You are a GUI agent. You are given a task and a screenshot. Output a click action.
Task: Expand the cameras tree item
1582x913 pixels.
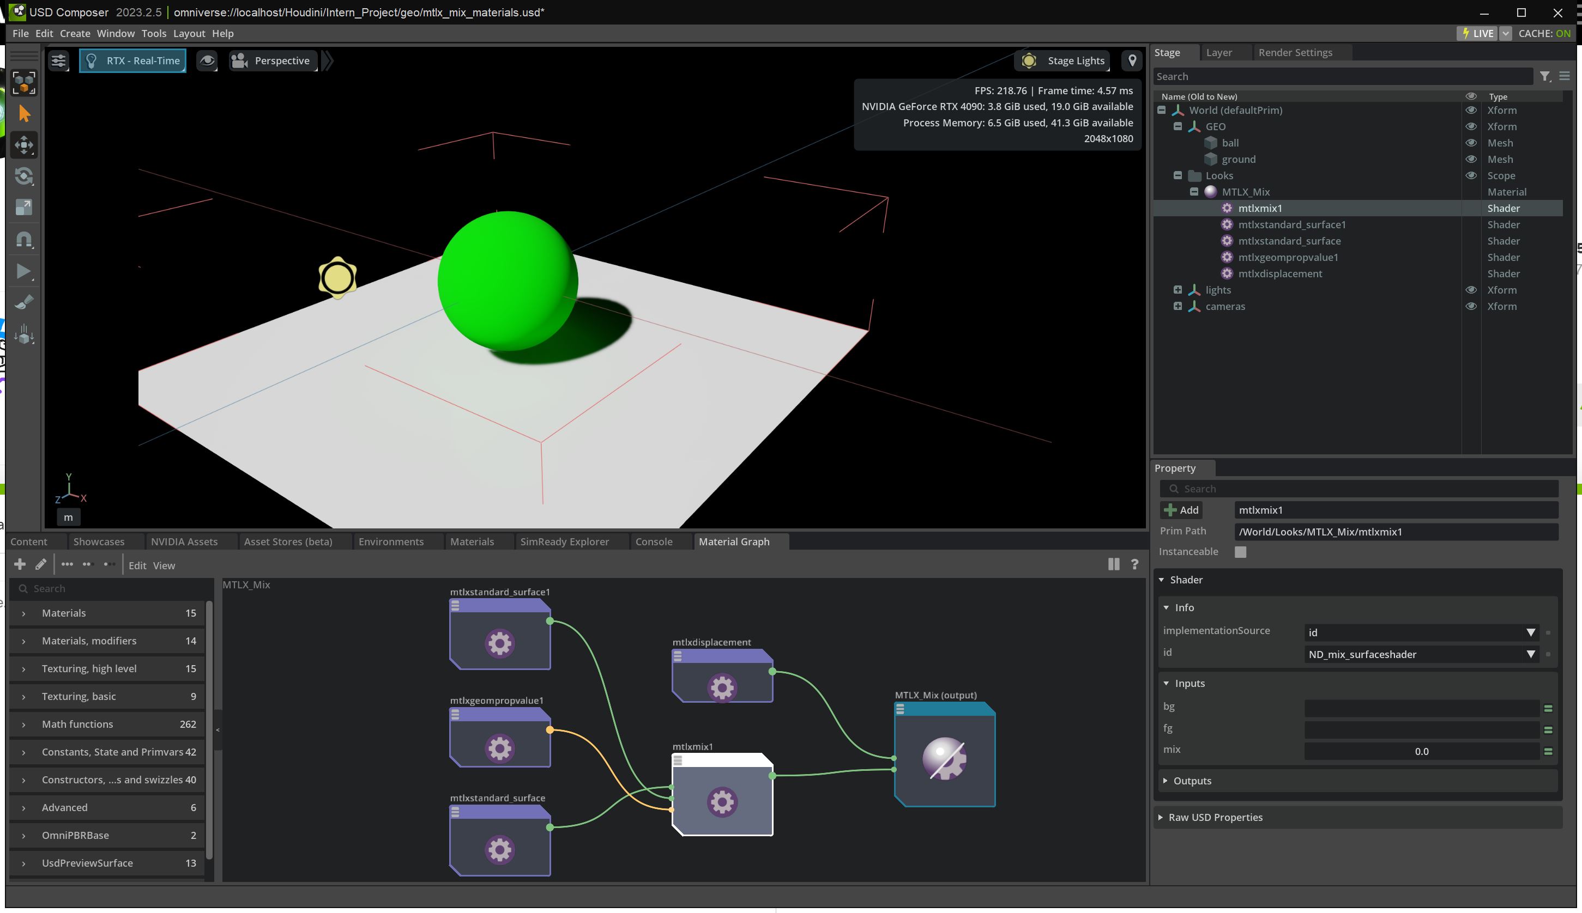click(1178, 307)
